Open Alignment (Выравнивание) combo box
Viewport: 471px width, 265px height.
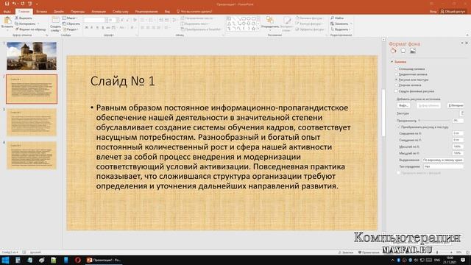pos(443,160)
